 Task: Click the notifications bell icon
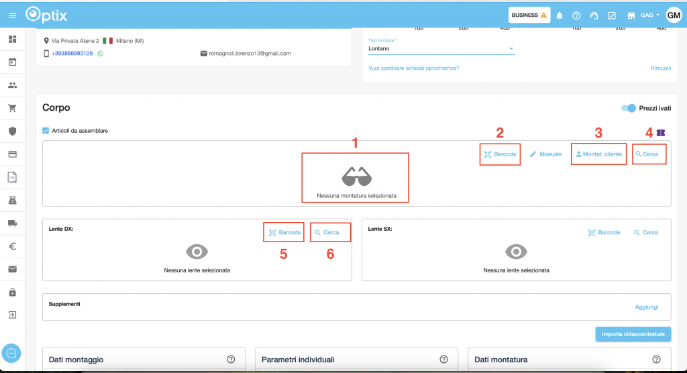pyautogui.click(x=559, y=15)
